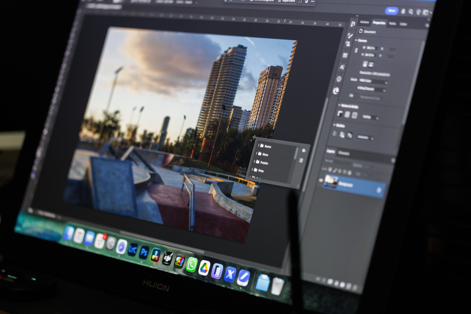Expand the Basics swatch folder
Image resolution: width=471 pixels, height=314 pixels.
coord(258,145)
